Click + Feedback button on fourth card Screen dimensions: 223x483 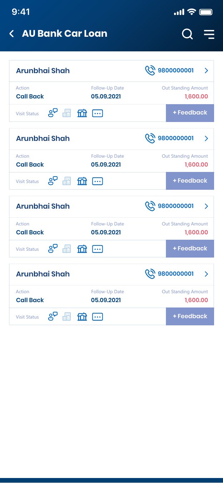(190, 316)
